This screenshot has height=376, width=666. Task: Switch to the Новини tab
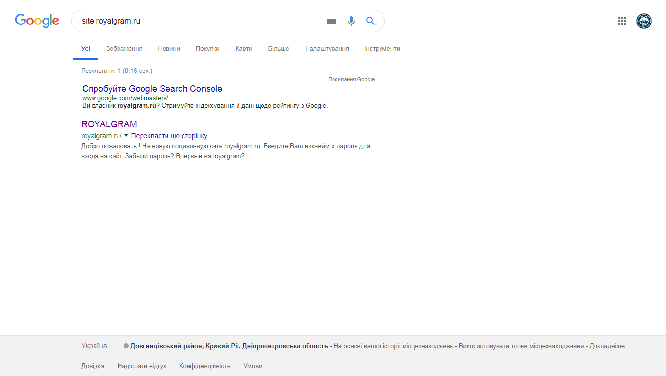[x=169, y=49]
